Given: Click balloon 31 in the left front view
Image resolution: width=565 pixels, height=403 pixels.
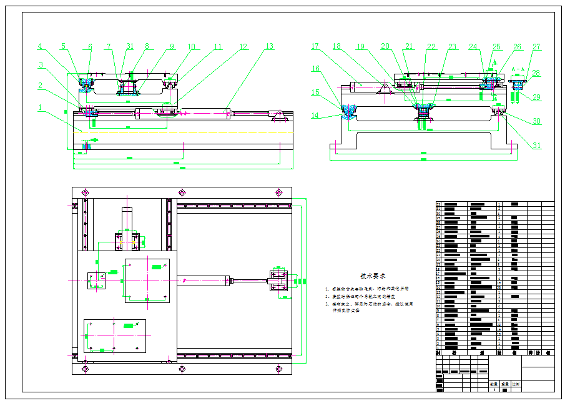Looking at the screenshot, I should [130, 46].
